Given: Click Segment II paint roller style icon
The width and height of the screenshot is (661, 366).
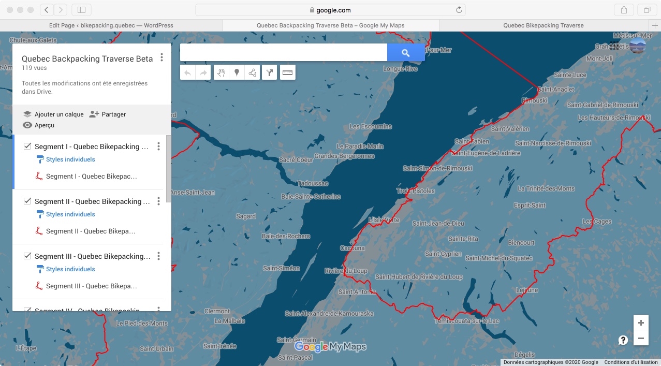Looking at the screenshot, I should (x=40, y=214).
